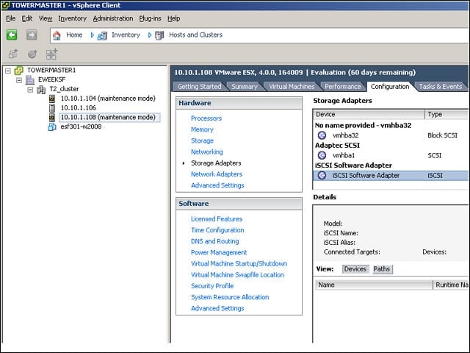Open the File menu
The width and height of the screenshot is (470, 353).
(x=11, y=18)
